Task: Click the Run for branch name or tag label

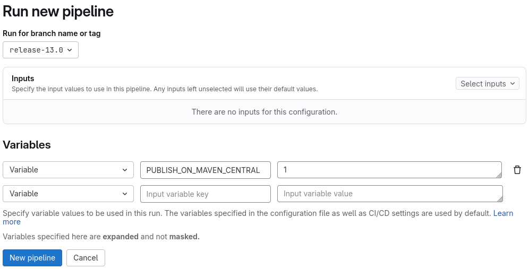Action: tap(52, 33)
